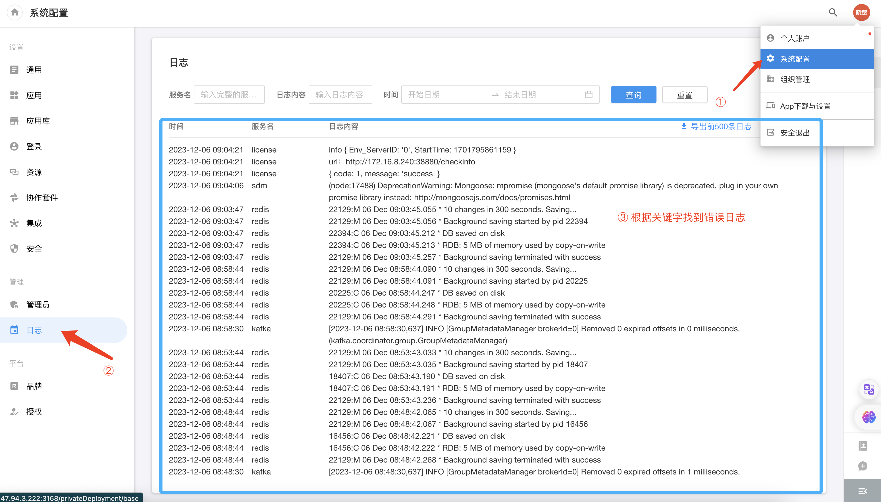Viewport: 881px width, 502px height.
Task: Select 组织管理 from the user menu
Action: pyautogui.click(x=795, y=79)
